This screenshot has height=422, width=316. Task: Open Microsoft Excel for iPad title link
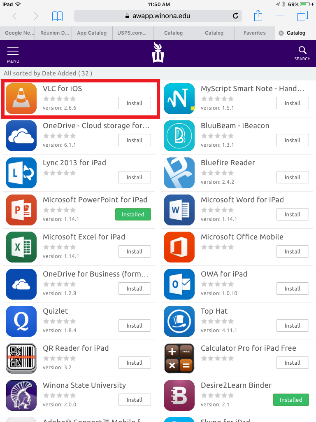[84, 237]
